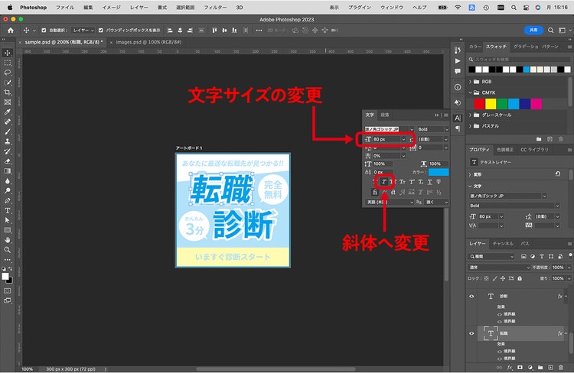
Task: Toggle the layer filter on/off switch
Action: (570, 255)
